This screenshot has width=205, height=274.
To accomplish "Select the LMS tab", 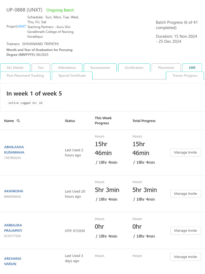I will (x=192, y=68).
